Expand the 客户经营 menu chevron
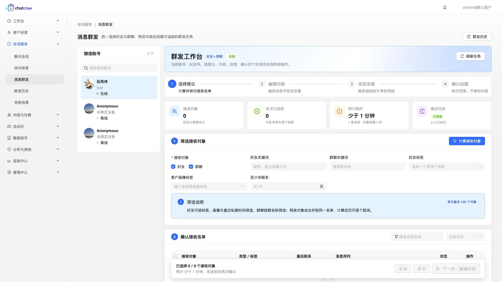 (x=58, y=32)
